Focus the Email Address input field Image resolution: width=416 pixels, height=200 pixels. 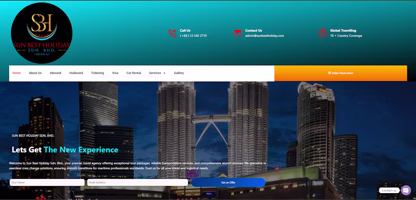point(137,182)
